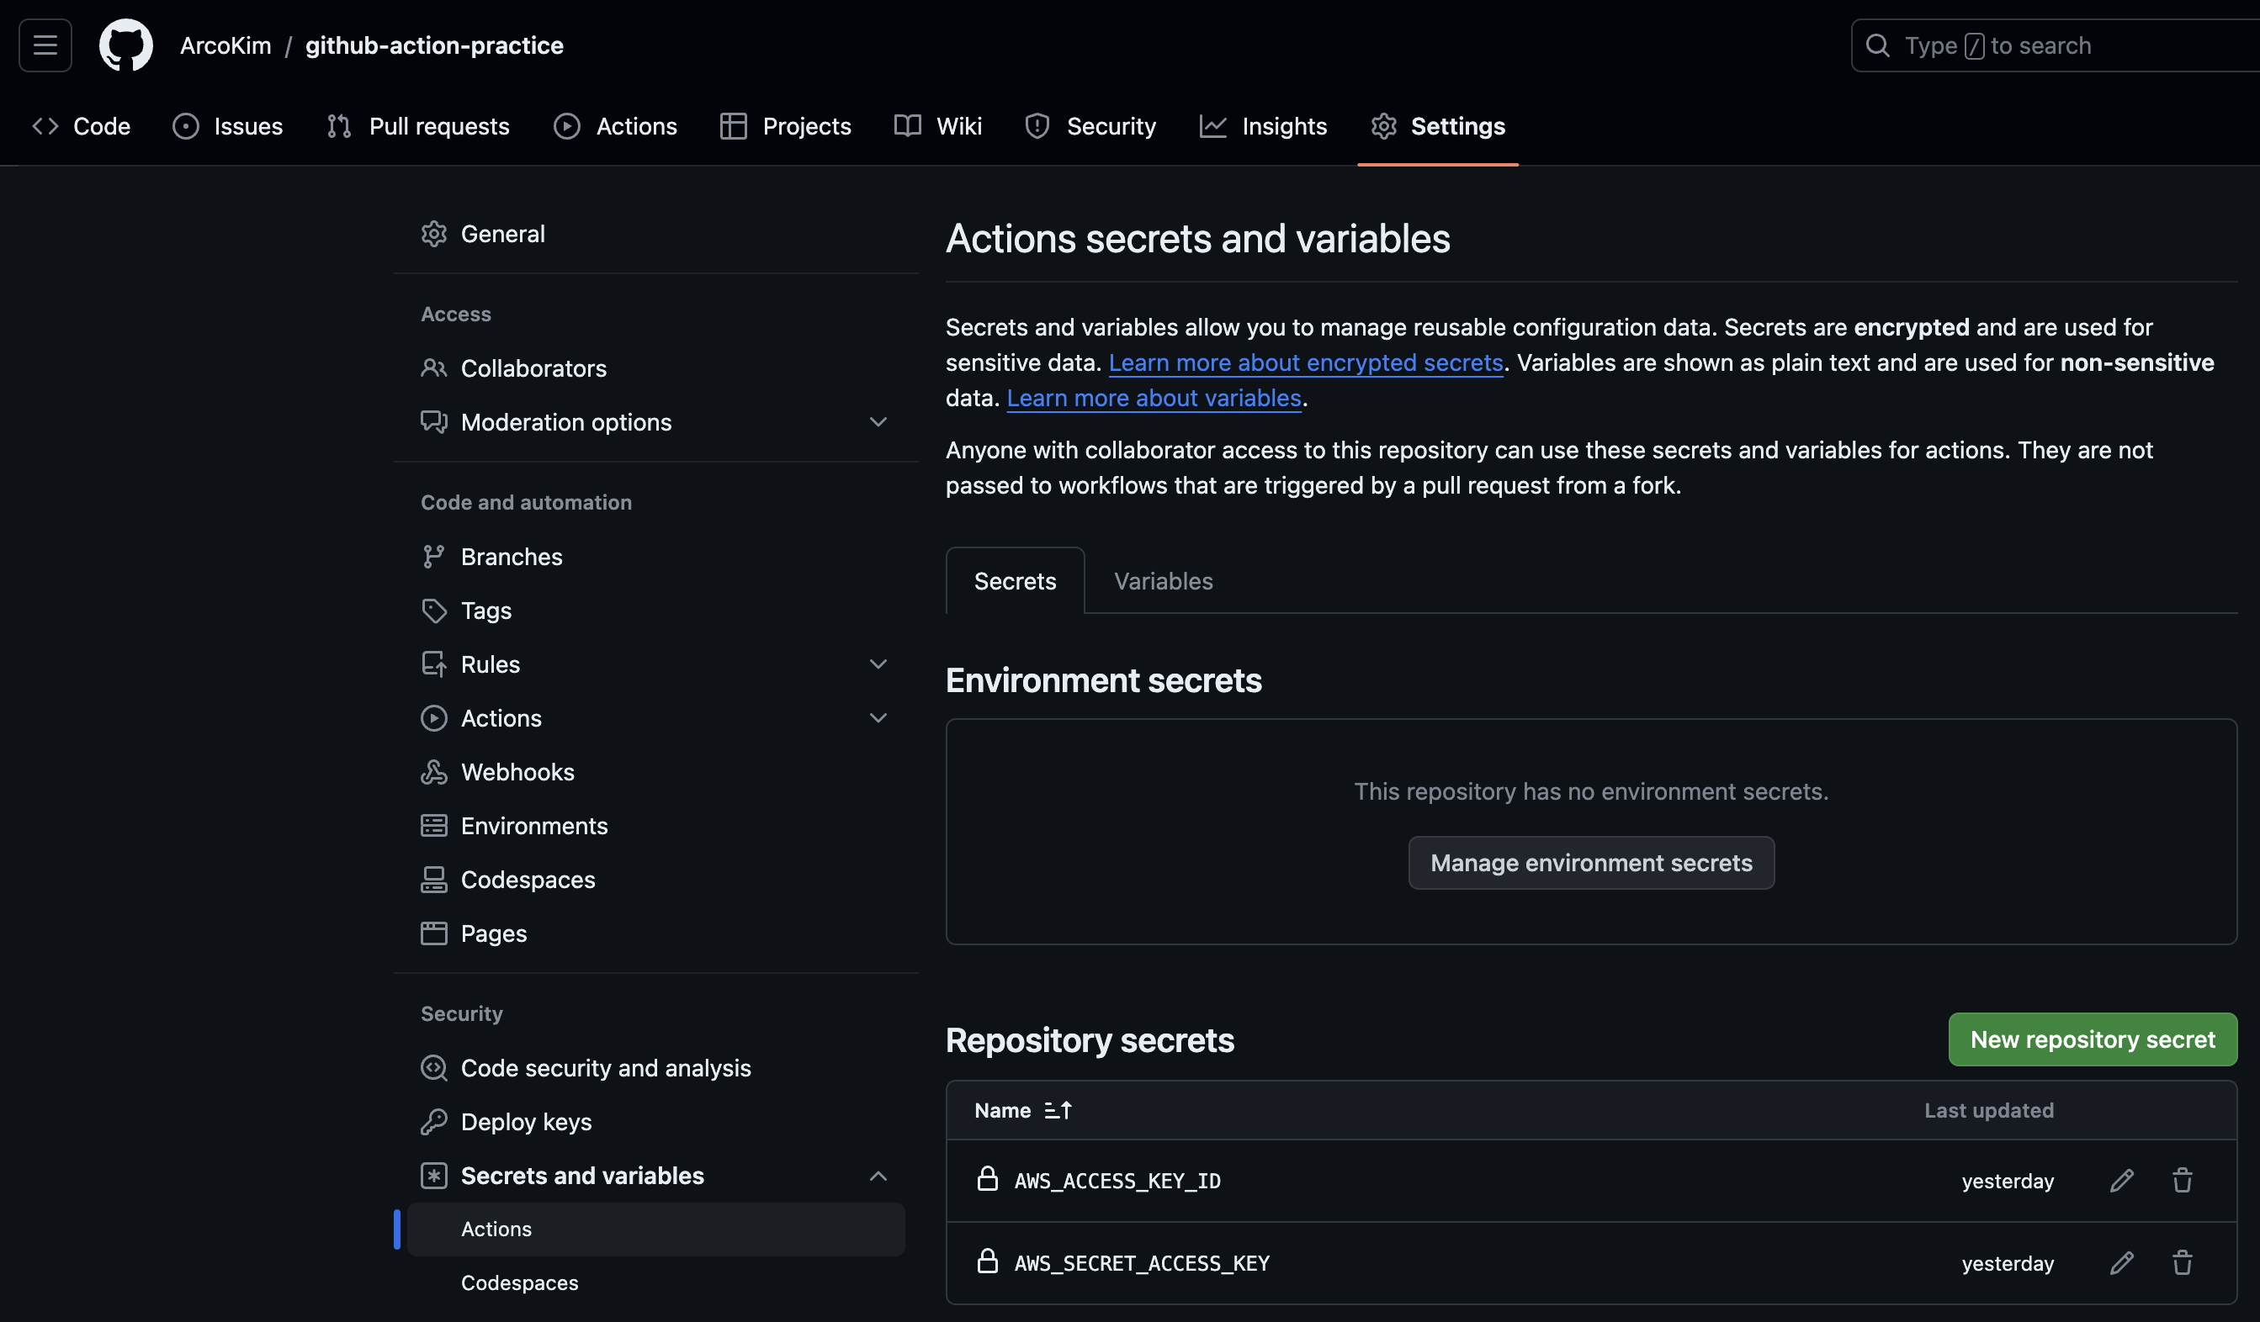Expand the Actions sidebar chevron
Viewport: 2260px width, 1322px height.
point(878,718)
